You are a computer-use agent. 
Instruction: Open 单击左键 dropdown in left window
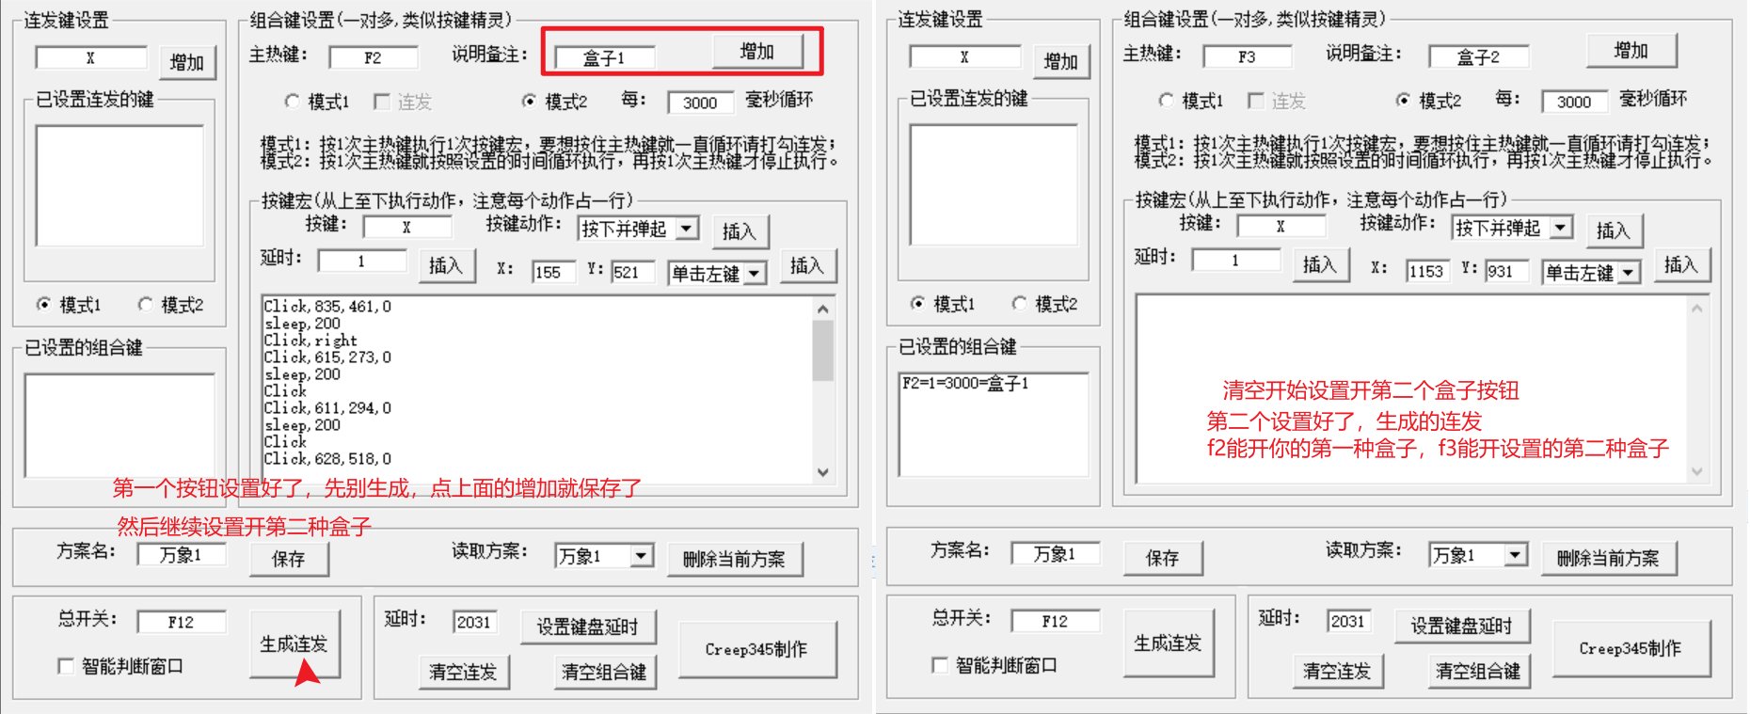click(x=755, y=274)
